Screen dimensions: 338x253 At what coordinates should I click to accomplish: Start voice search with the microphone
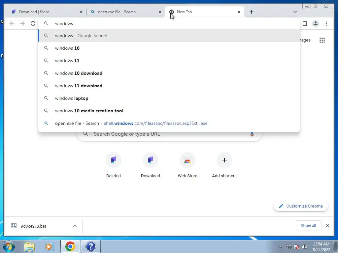(x=252, y=134)
